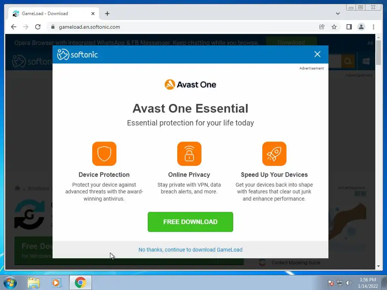Click the Device Protection shield icon
This screenshot has width=387, height=290.
click(104, 154)
